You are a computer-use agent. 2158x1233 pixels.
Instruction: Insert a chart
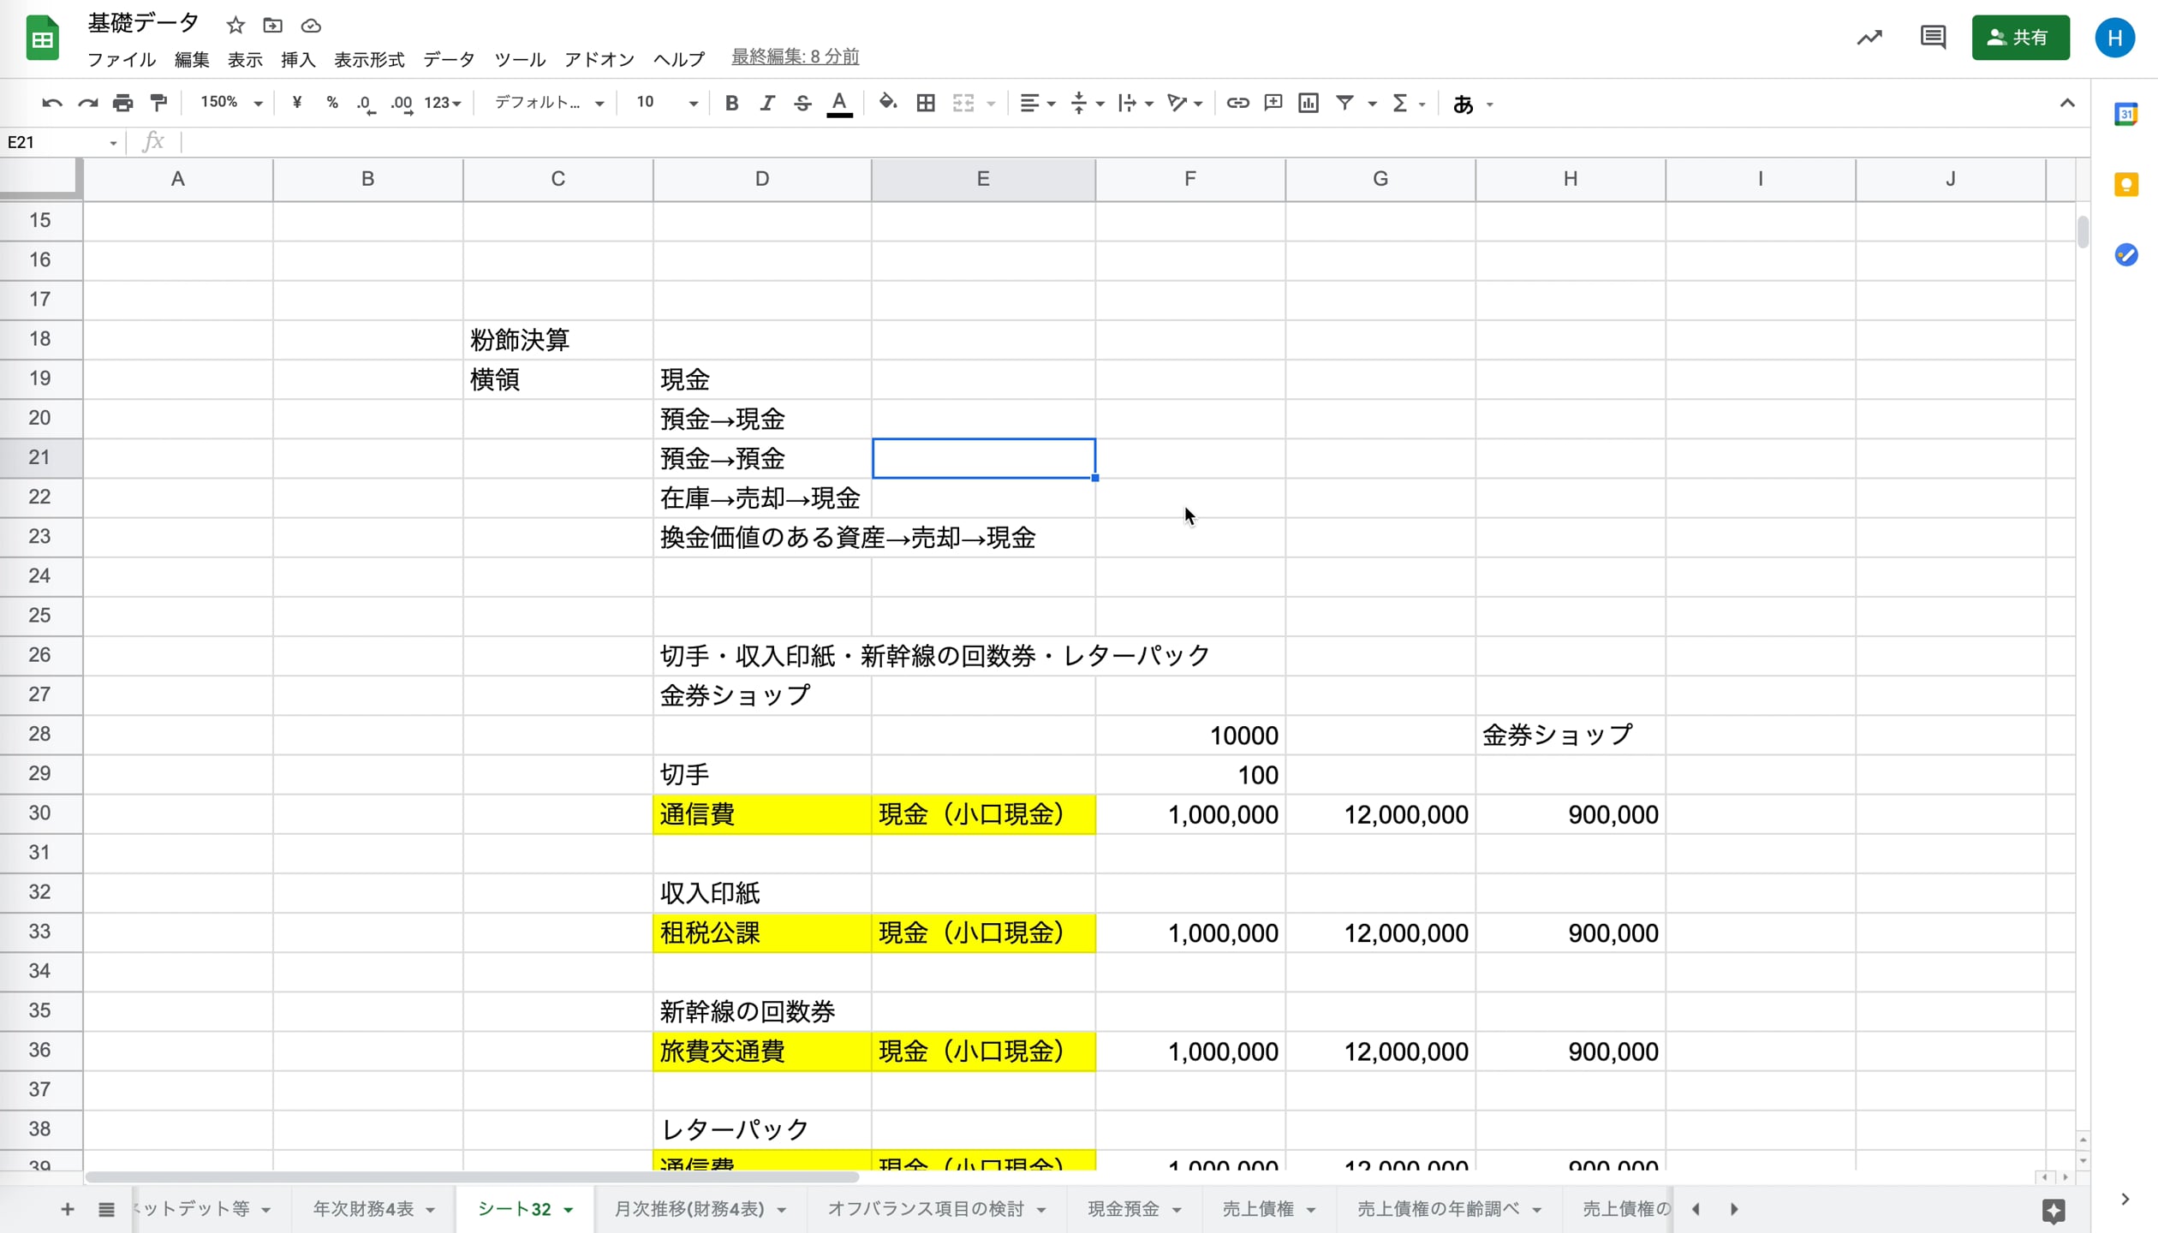click(1308, 103)
